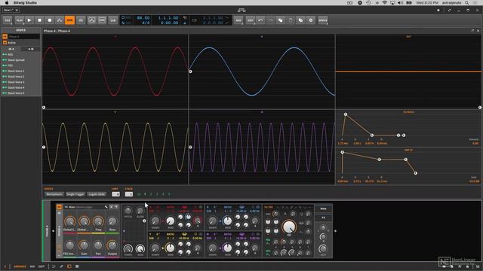
Task: Click the amp envelope release end point
Action: pyautogui.click(x=415, y=173)
